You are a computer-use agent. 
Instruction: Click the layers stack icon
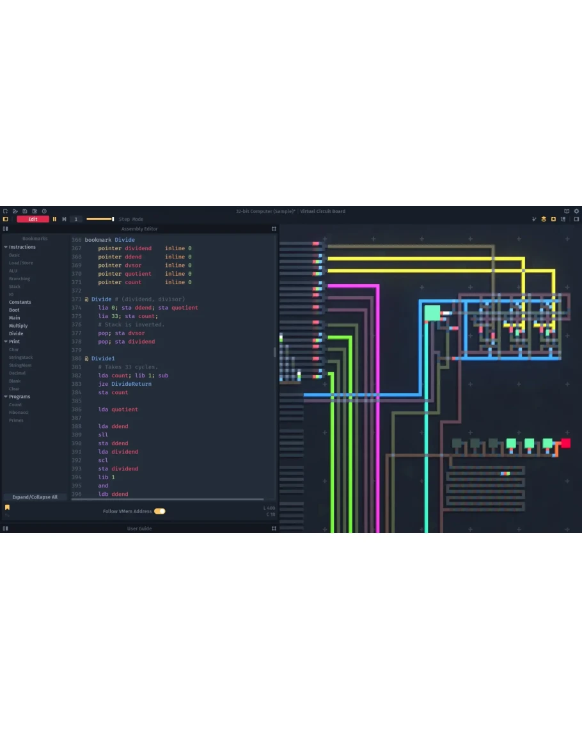(544, 219)
